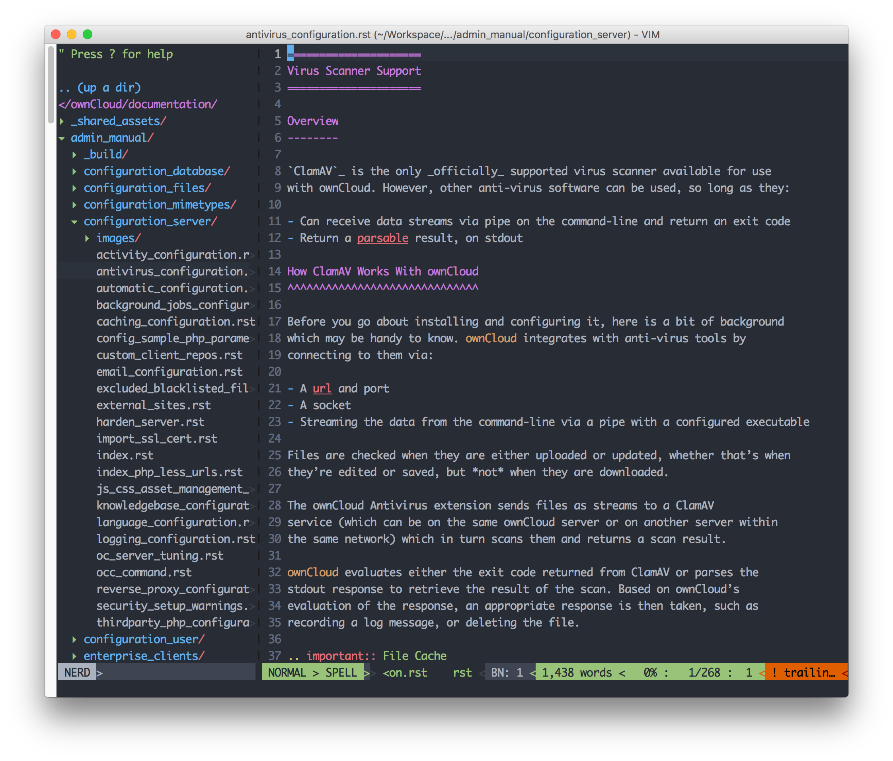893x761 pixels.
Task: Select the ownCloud/documentation root path
Action: coord(138,104)
